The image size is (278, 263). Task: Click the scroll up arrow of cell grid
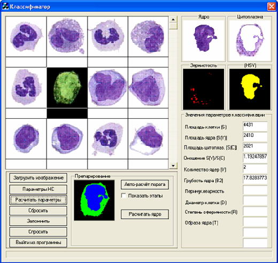pos(173,19)
